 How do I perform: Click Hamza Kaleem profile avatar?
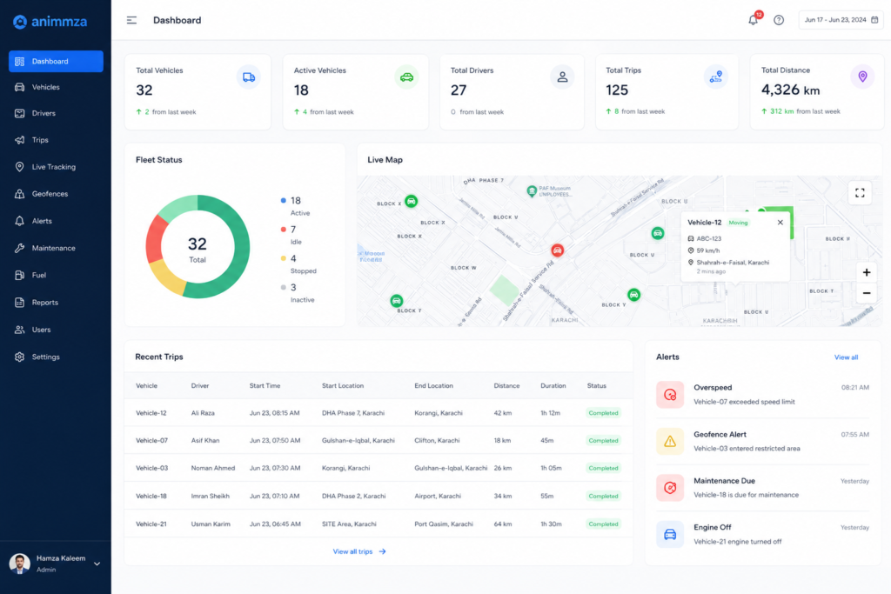point(20,564)
